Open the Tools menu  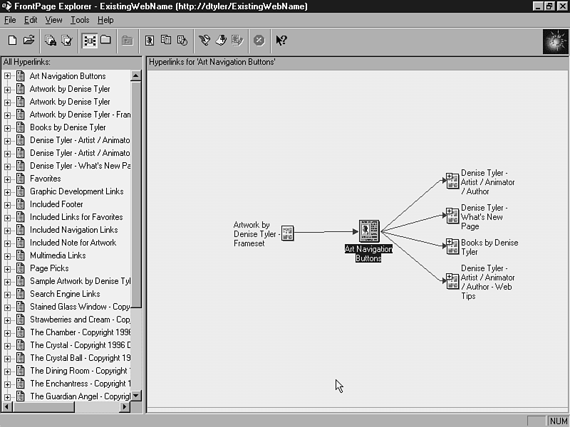[80, 20]
